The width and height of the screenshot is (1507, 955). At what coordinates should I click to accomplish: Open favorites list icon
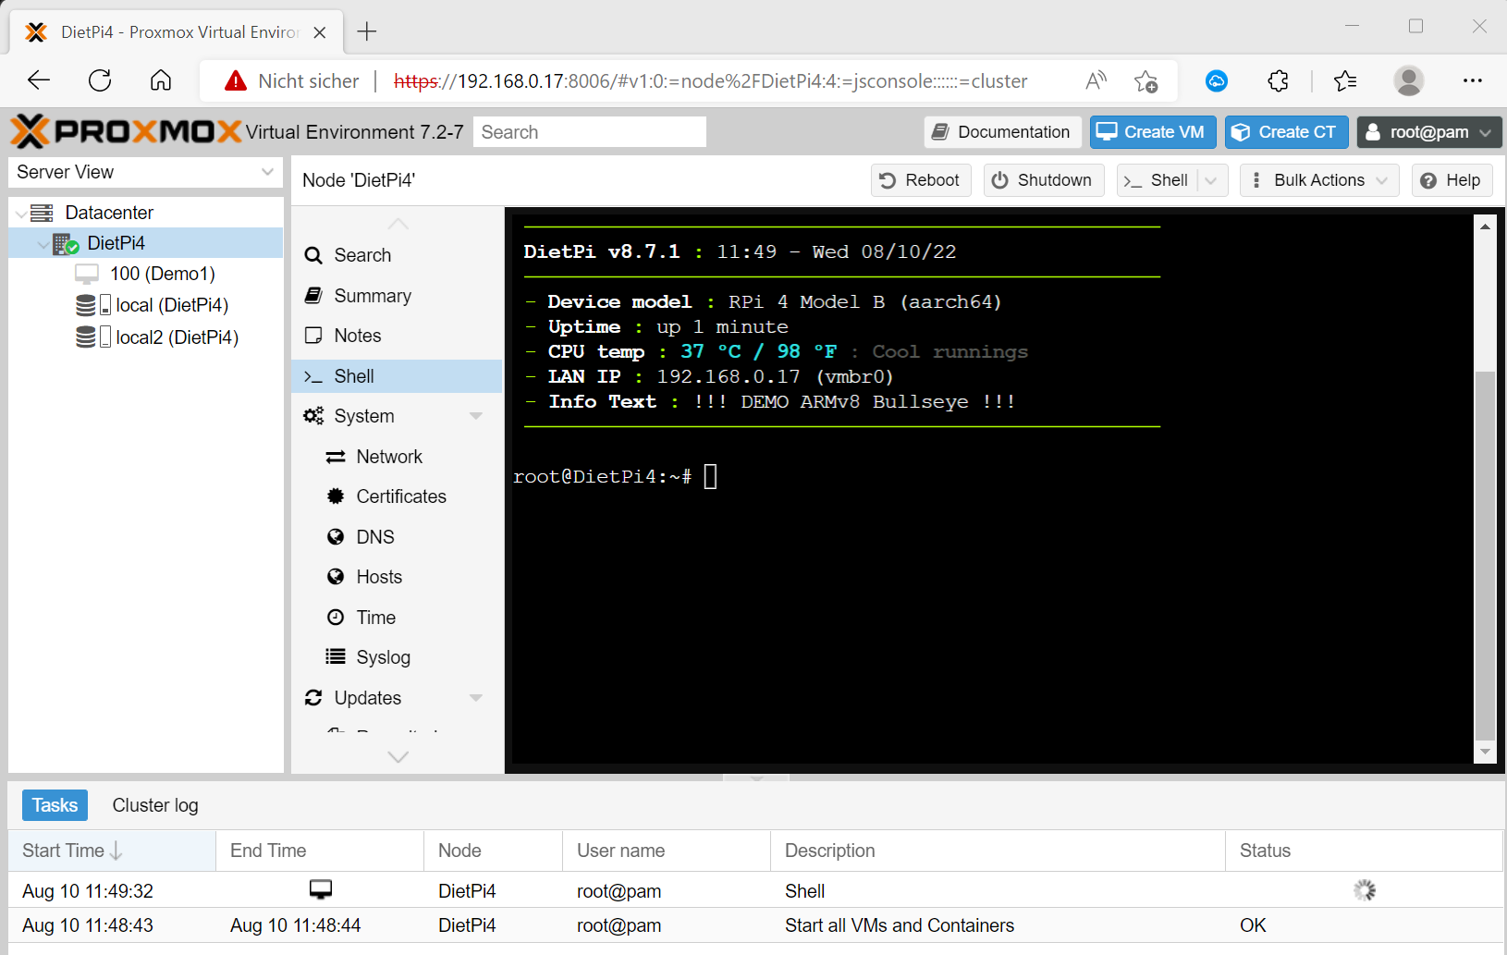1345,80
